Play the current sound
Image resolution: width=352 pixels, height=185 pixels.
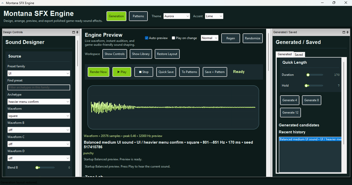(x=122, y=72)
